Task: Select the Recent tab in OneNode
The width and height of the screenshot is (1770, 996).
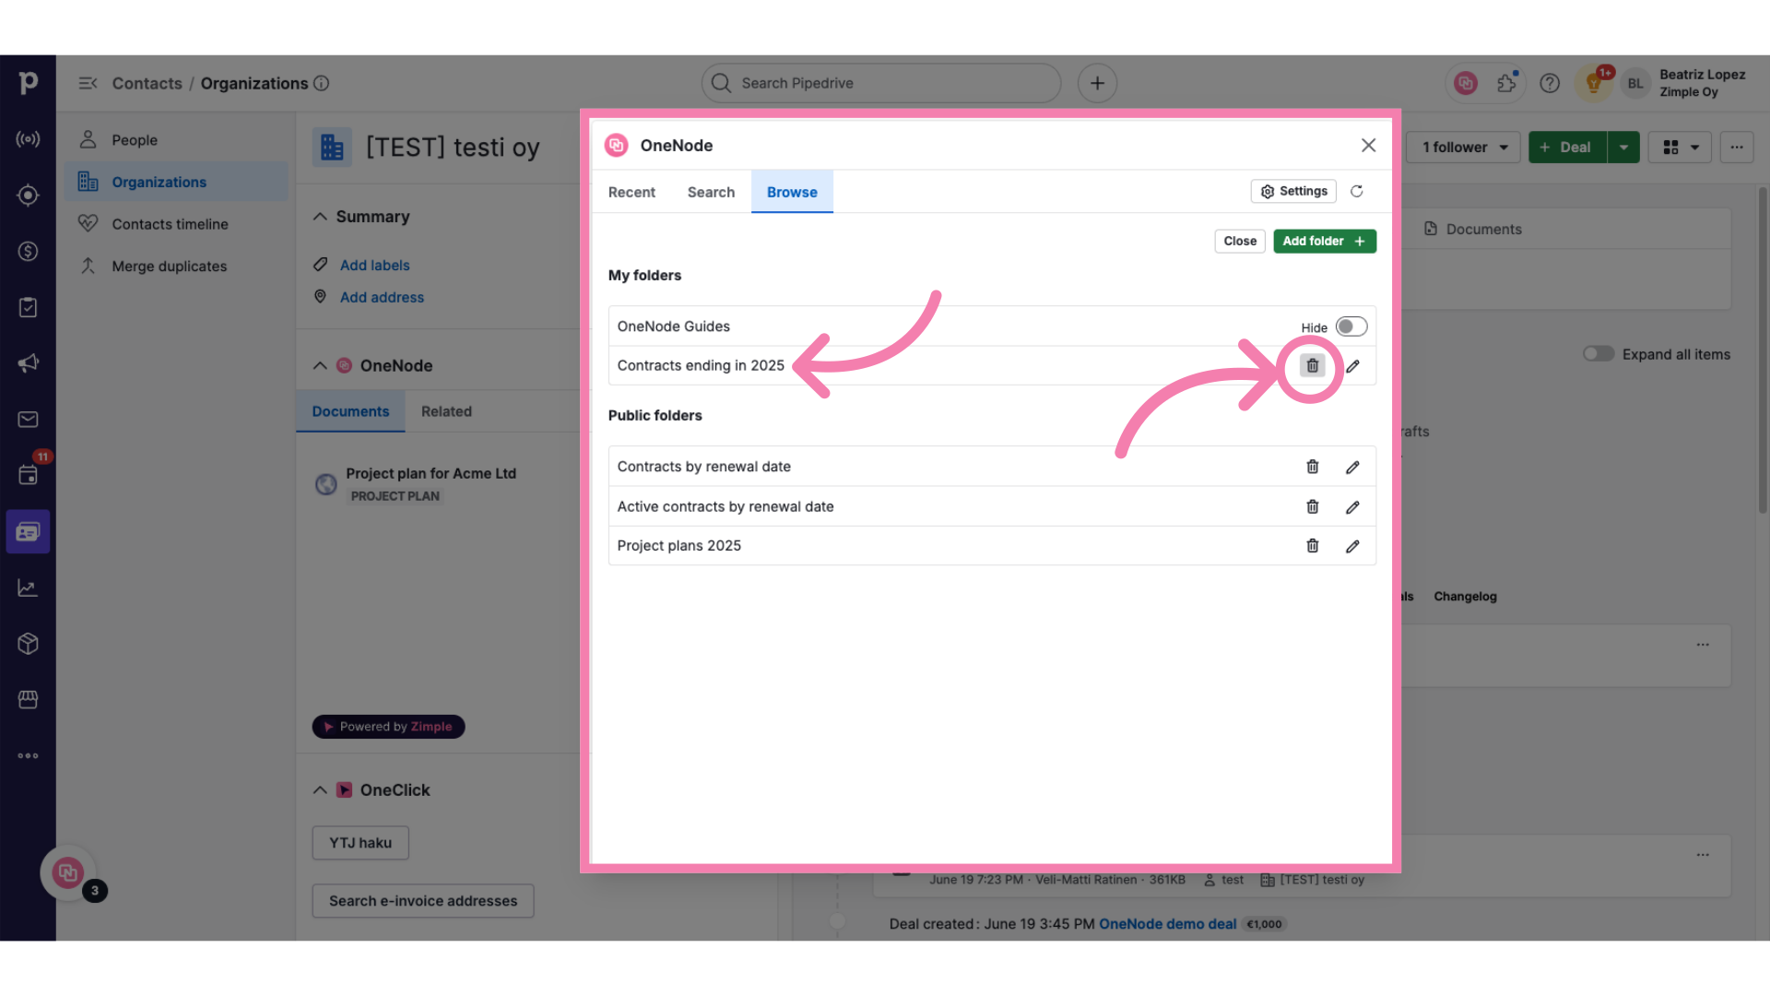Action: click(631, 192)
